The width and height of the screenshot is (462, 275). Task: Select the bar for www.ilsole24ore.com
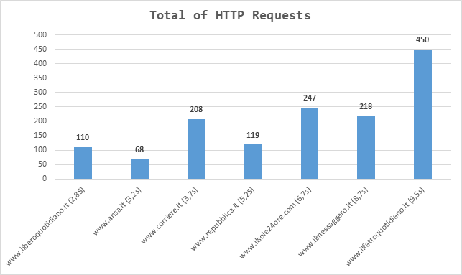[310, 143]
